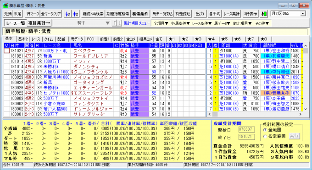Select the 指定範囲 radio button
The height and width of the screenshot is (170, 312).
click(x=265, y=136)
